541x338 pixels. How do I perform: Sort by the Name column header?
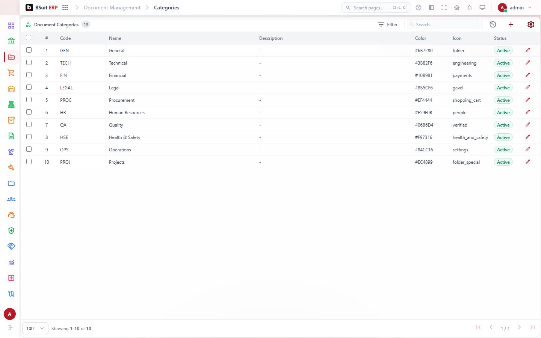click(115, 38)
